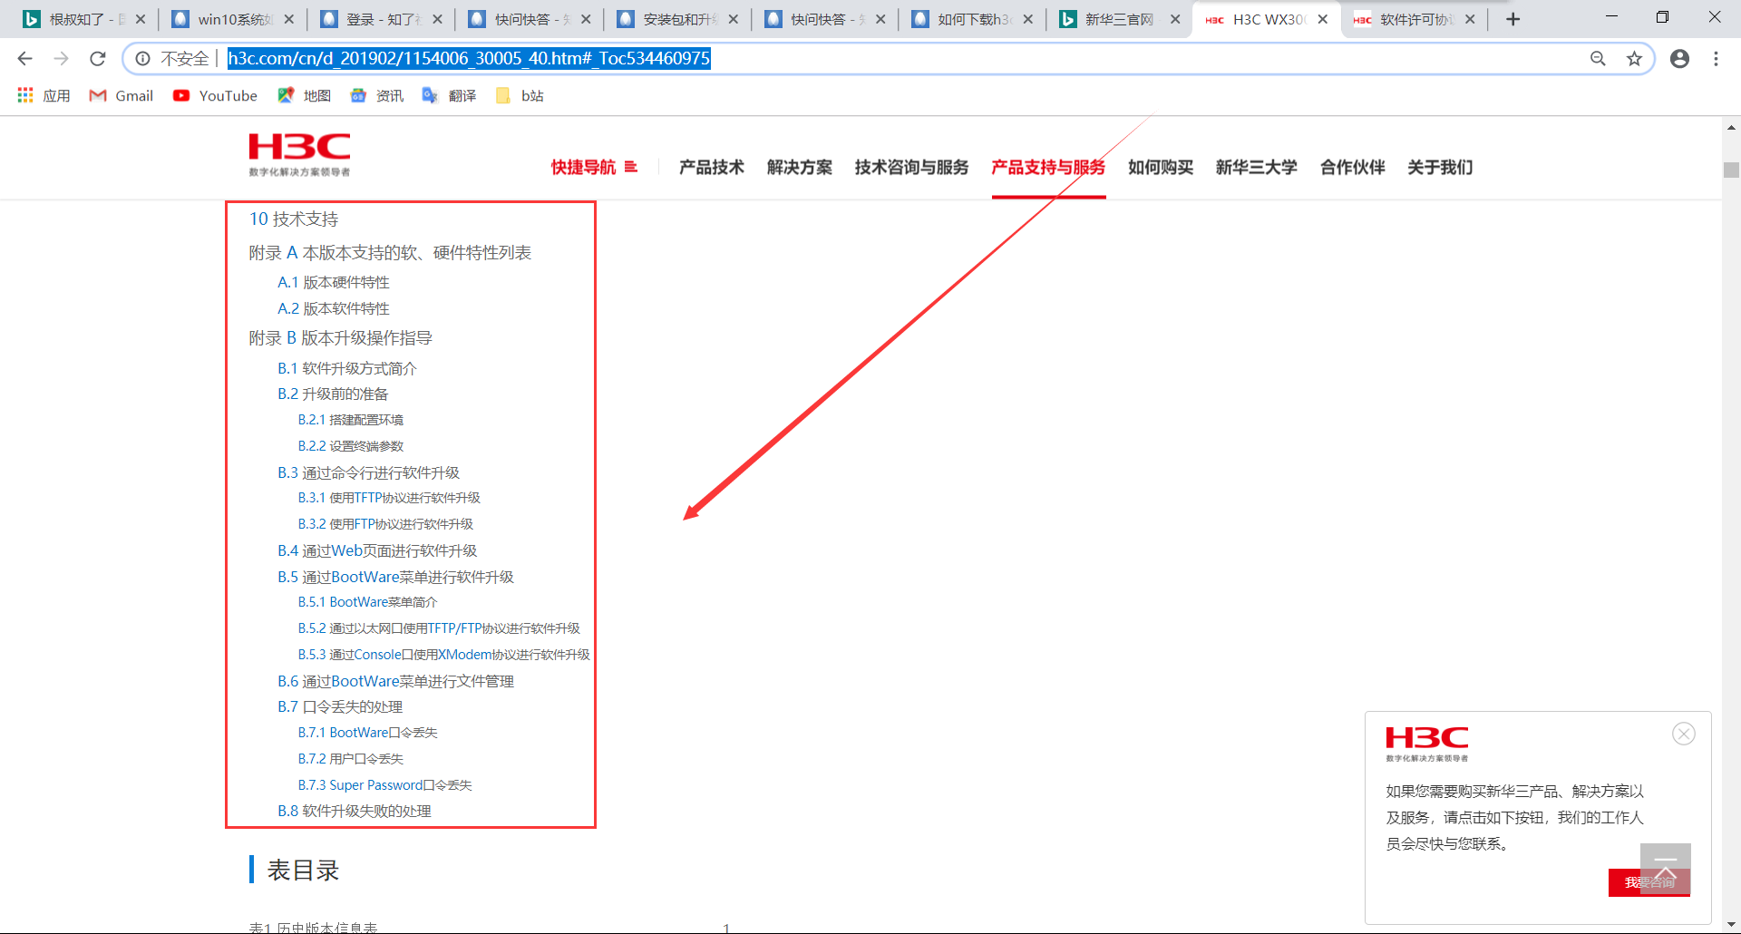The height and width of the screenshot is (934, 1741).
Task: Open the b站 bookmark folder
Action: coord(520,95)
